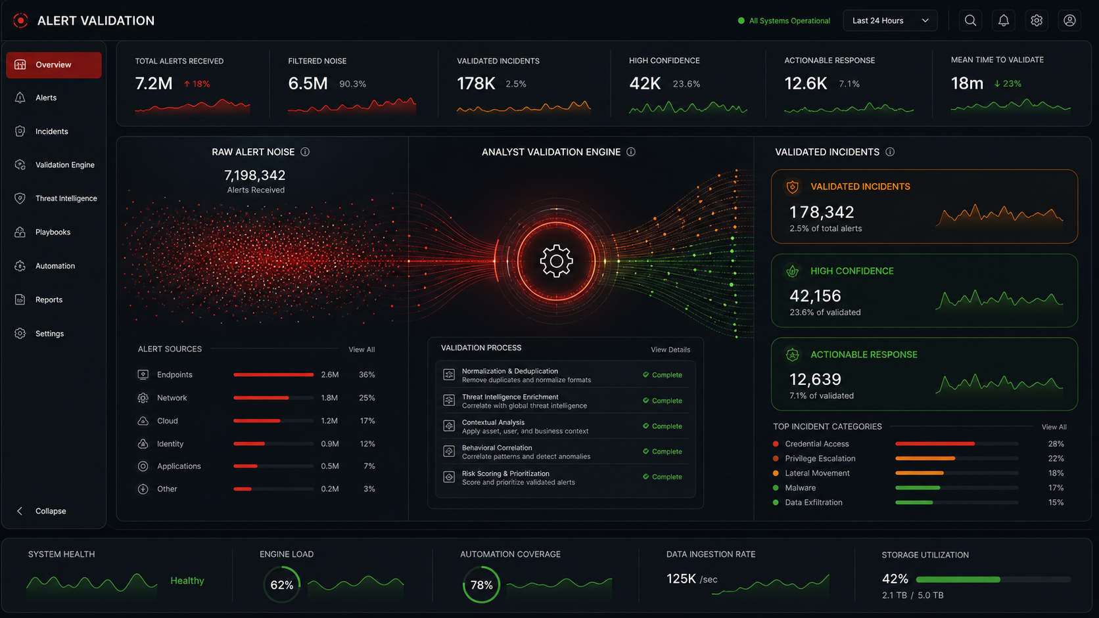Click the Contextual Analysis Complete status
This screenshot has width=1099, height=618.
663,426
